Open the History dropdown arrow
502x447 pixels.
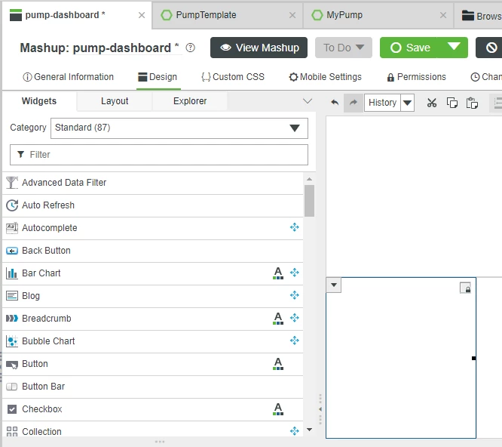coord(407,103)
